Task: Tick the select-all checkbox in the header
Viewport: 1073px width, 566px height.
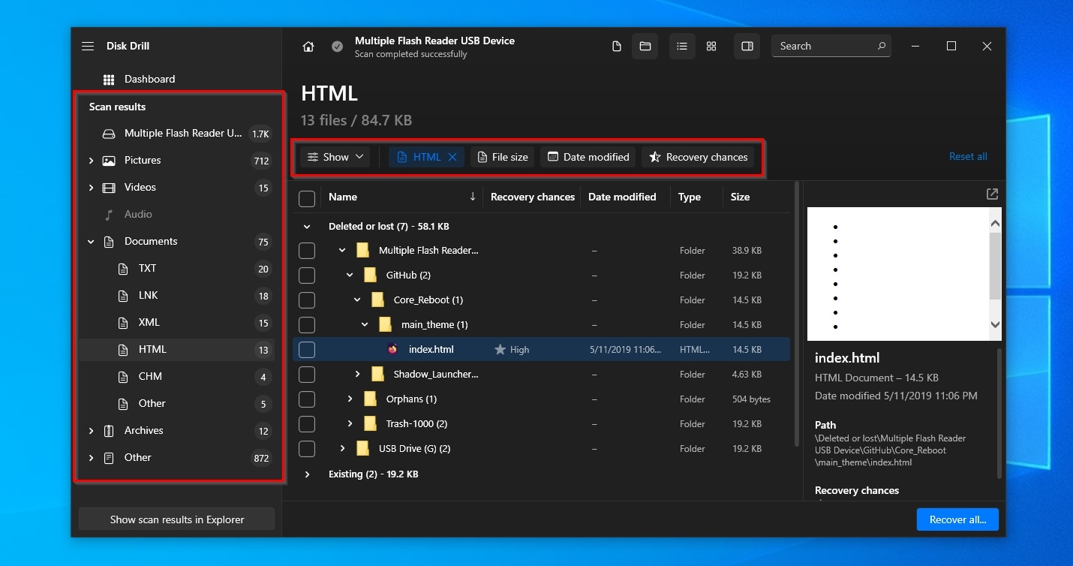Action: click(x=306, y=198)
